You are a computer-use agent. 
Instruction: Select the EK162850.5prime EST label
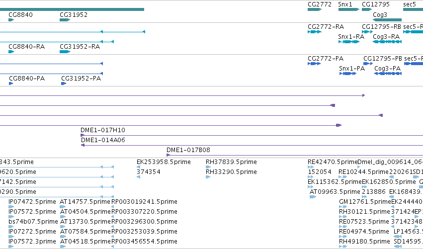[x=389, y=182]
